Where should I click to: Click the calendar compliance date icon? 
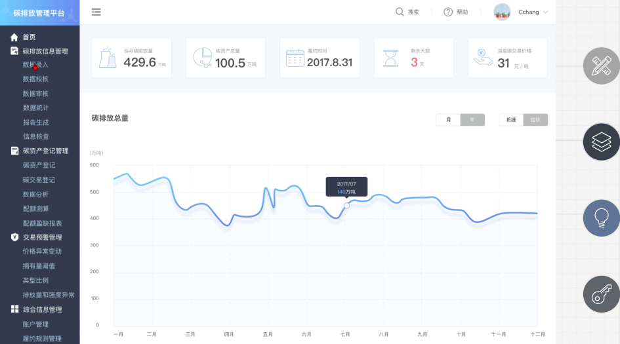point(295,58)
